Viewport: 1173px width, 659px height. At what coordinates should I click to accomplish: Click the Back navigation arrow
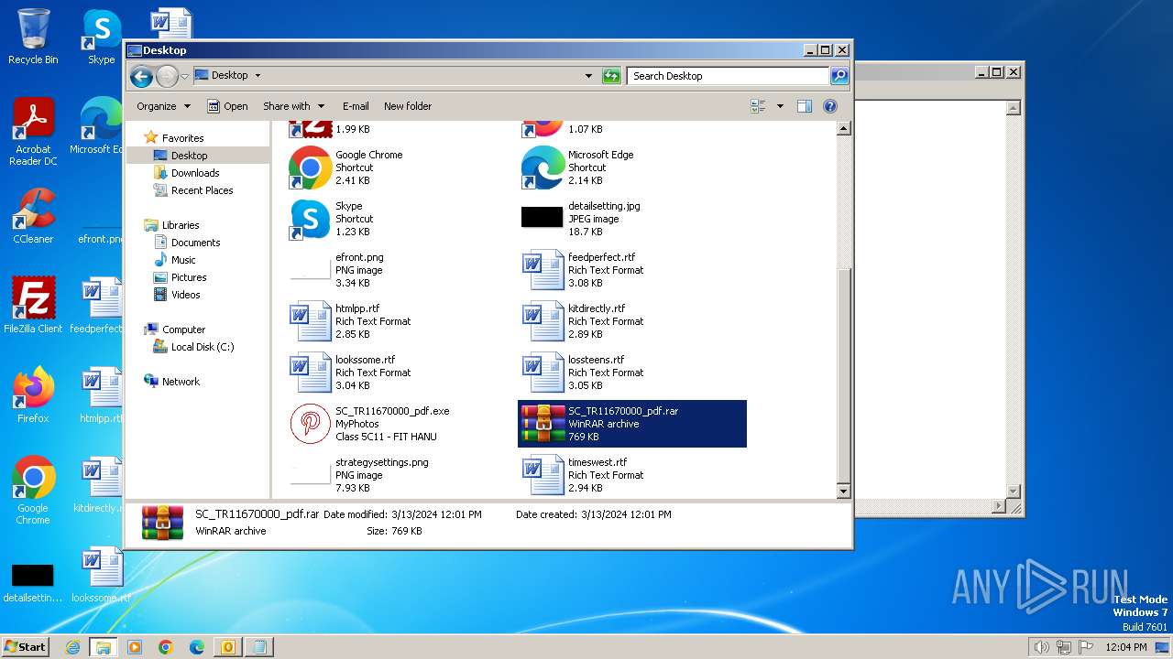(x=141, y=76)
